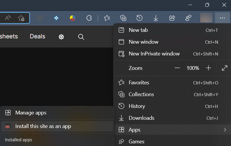Decrease zoom with the minus button

point(177,68)
